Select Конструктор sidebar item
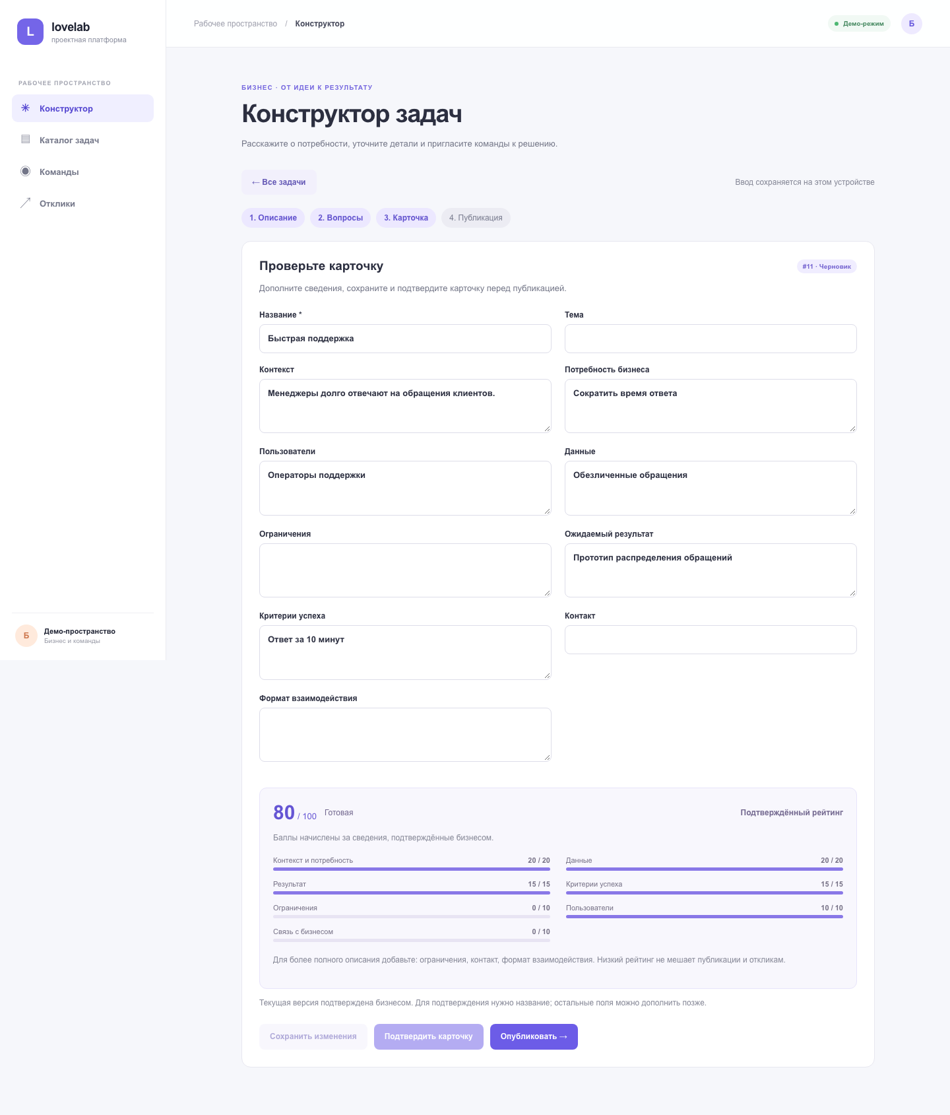 pyautogui.click(x=82, y=108)
